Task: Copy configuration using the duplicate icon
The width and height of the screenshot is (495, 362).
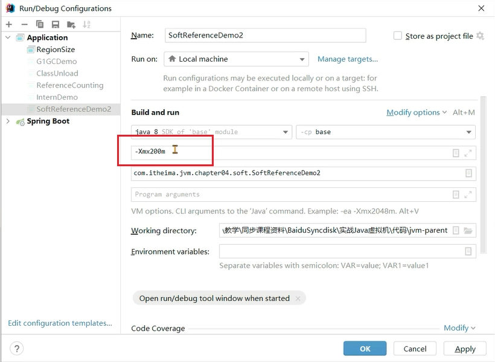Action: point(40,24)
